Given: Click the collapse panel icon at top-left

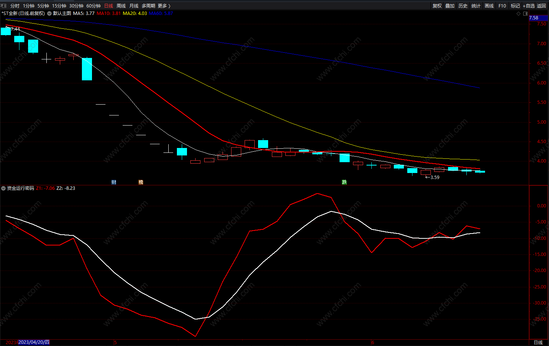Looking at the screenshot, I should click(x=4, y=6).
